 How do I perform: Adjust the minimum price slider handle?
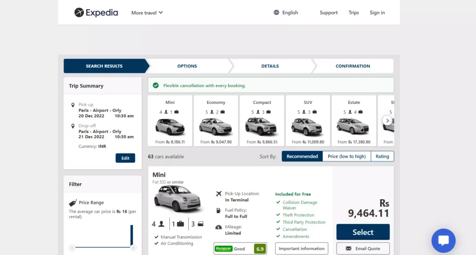pos(72,248)
